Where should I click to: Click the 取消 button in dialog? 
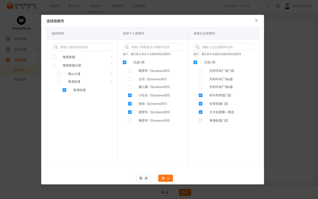pyautogui.click(x=144, y=178)
